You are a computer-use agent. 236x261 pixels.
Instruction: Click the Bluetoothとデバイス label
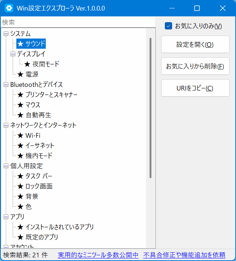(36, 85)
